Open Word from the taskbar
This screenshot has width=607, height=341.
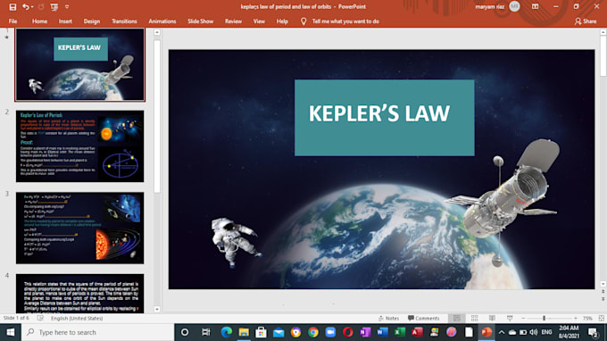[382, 332]
